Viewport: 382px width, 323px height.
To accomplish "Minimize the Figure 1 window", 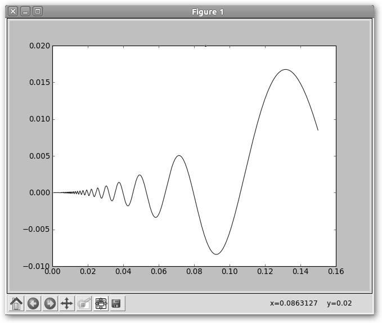I will [x=25, y=11].
